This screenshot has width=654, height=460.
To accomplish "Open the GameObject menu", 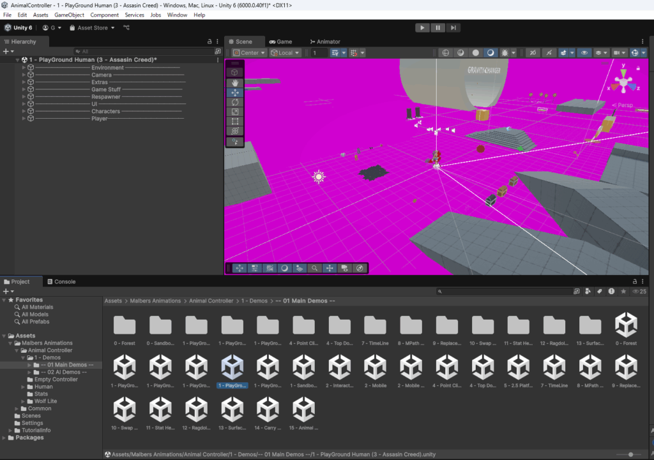I will point(69,15).
